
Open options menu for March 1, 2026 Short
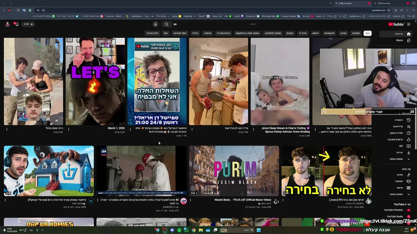[x=68, y=129]
